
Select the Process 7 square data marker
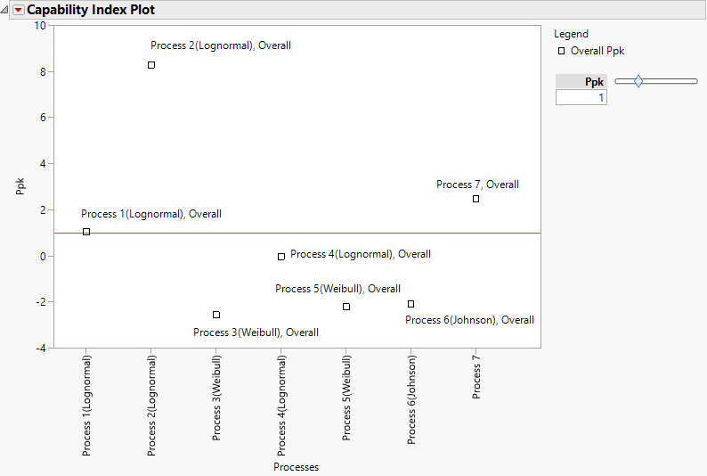(x=476, y=199)
